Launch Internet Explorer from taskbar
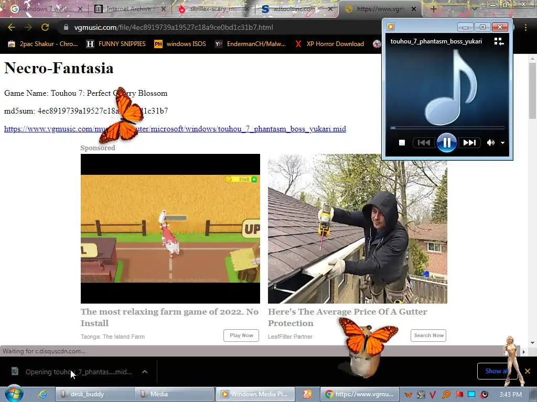This screenshot has width=537, height=402. (x=42, y=394)
